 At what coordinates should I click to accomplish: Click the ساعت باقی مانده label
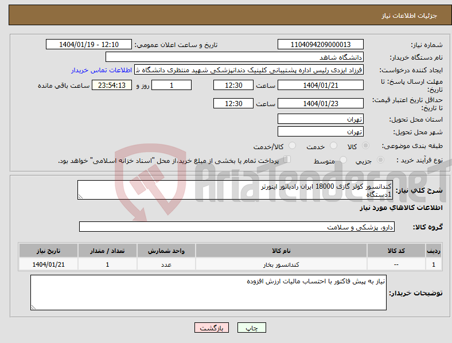pyautogui.click(x=64, y=85)
